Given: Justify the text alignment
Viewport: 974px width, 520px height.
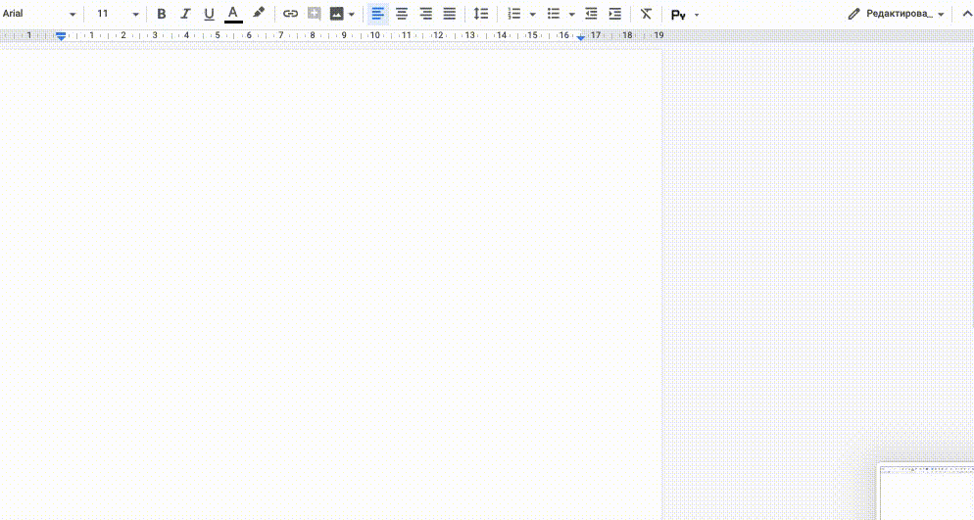Looking at the screenshot, I should click(449, 14).
